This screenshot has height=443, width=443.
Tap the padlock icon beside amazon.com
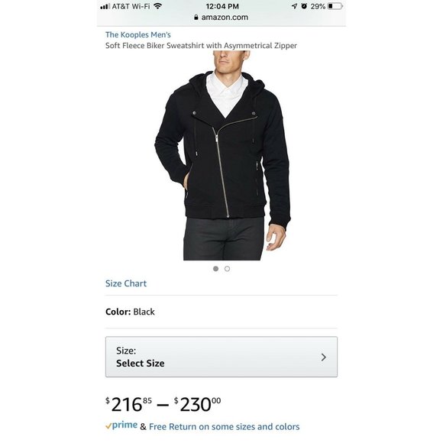tap(196, 18)
